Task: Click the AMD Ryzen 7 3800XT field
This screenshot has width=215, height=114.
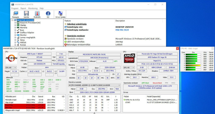Action: (35, 54)
